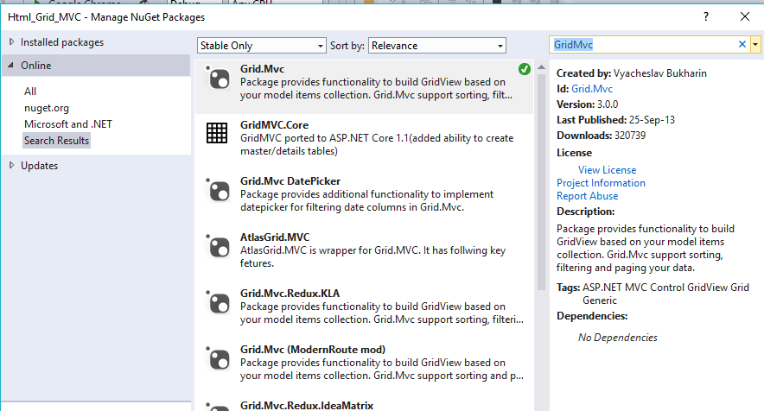This screenshot has height=411, width=764.
Task: Click the Version 3.0.0 text
Action: [587, 104]
